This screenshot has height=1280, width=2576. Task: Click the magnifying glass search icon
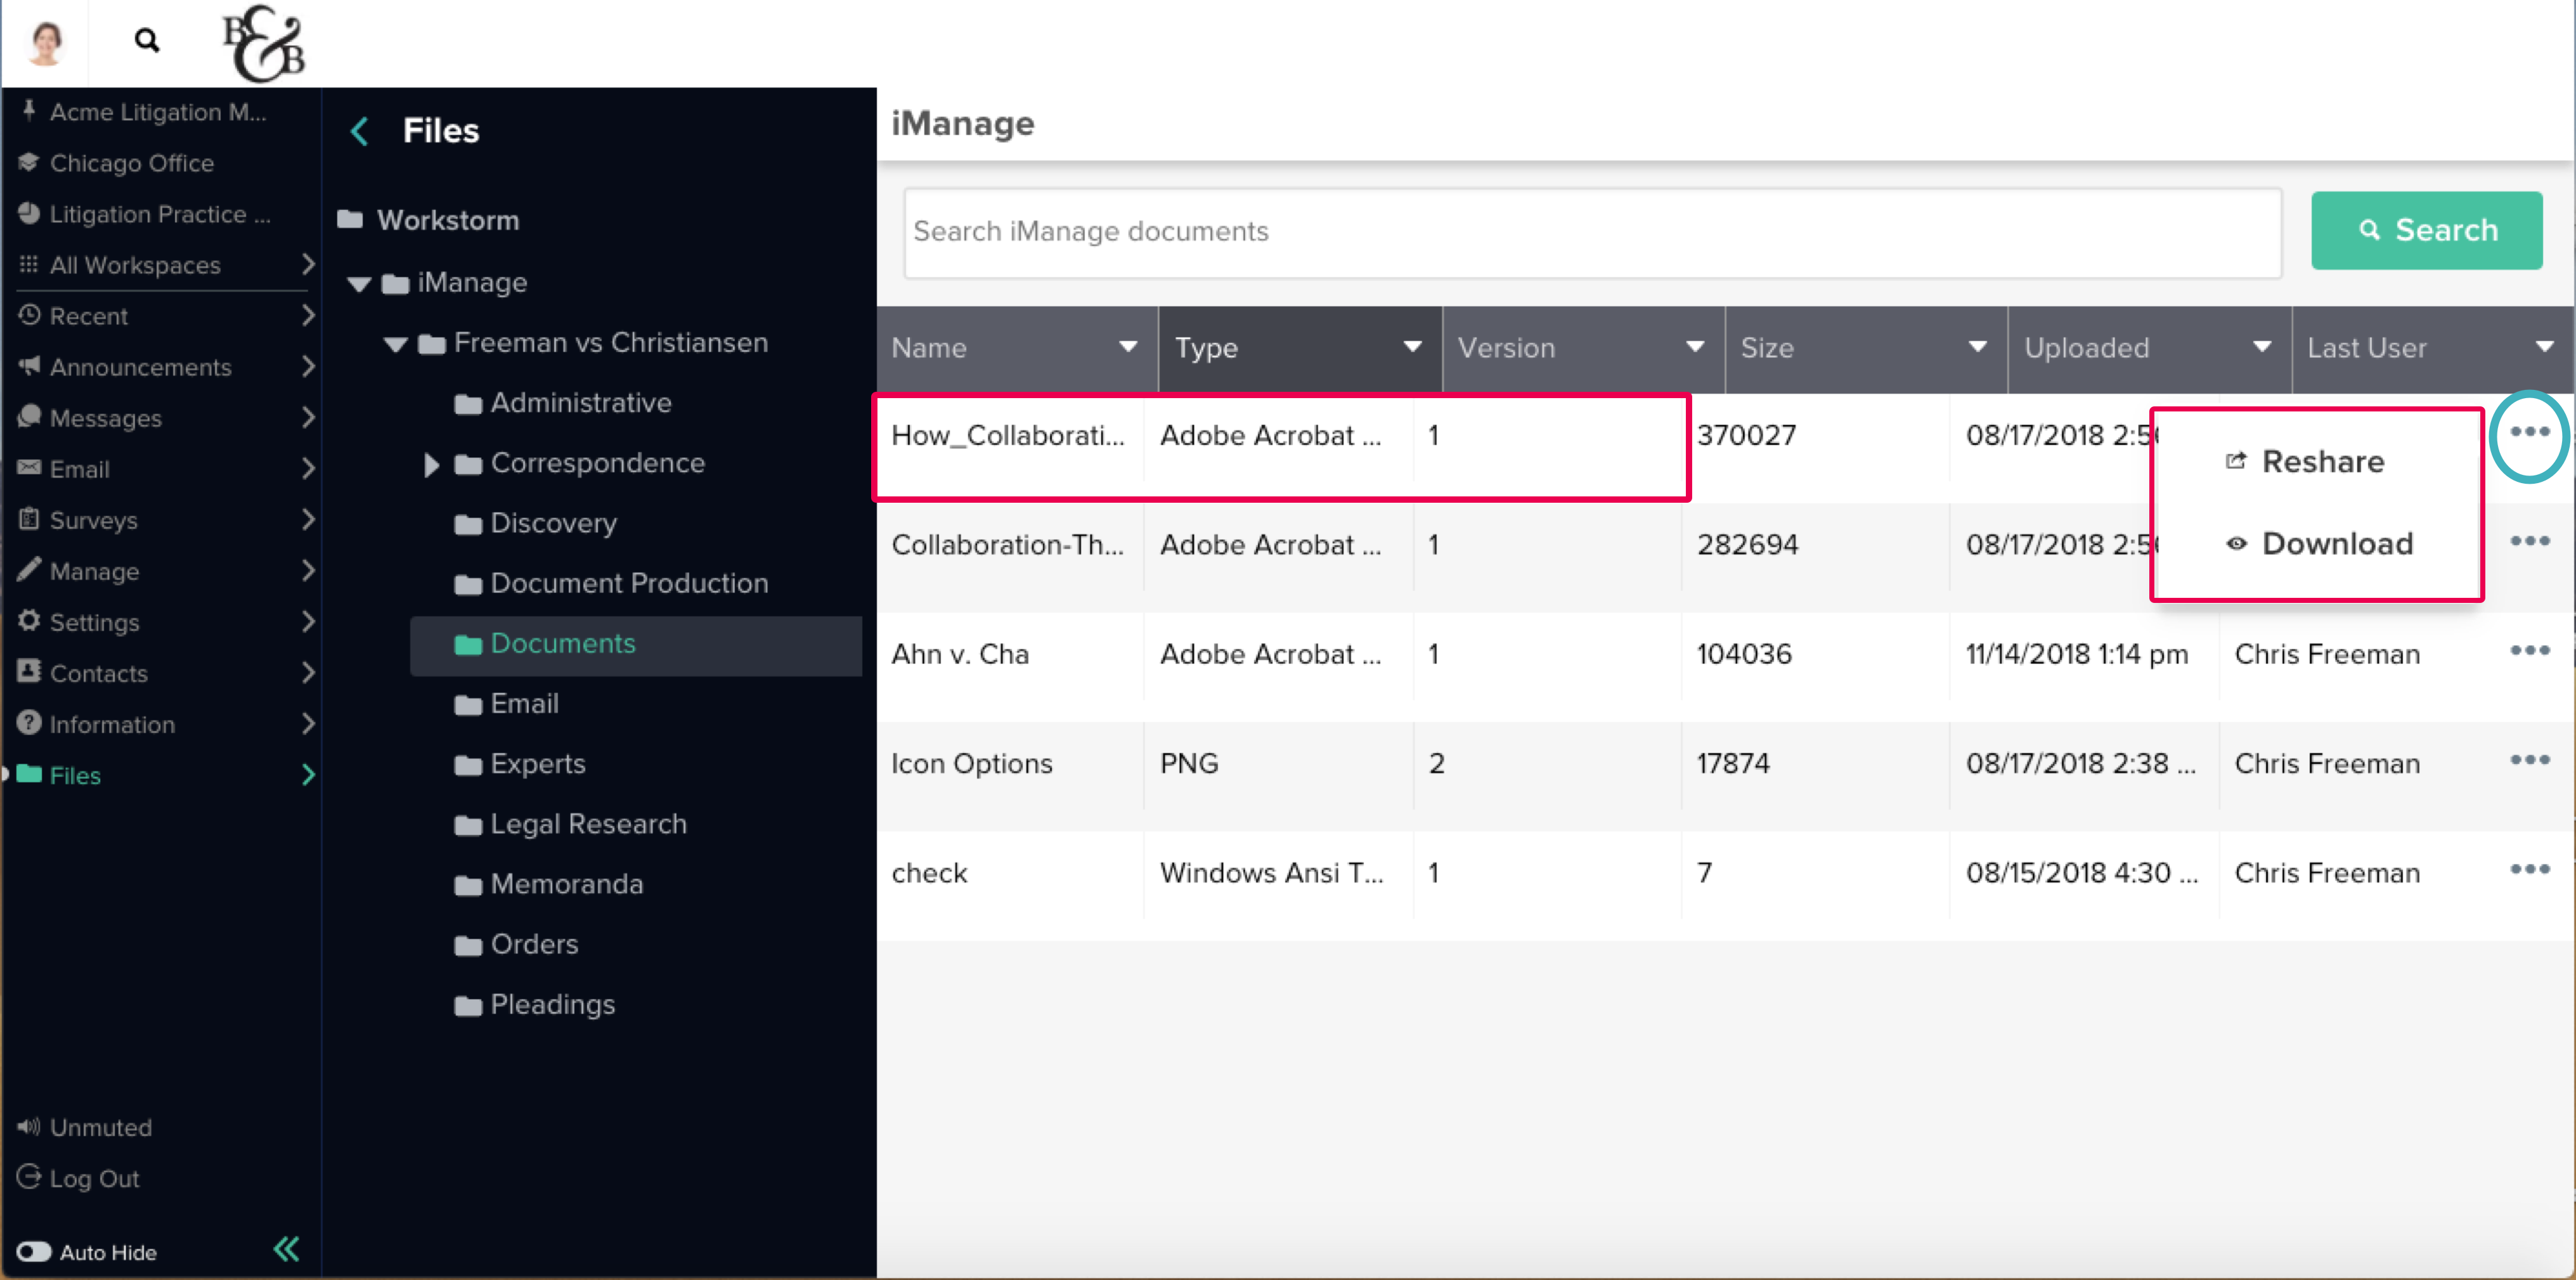pos(147,41)
